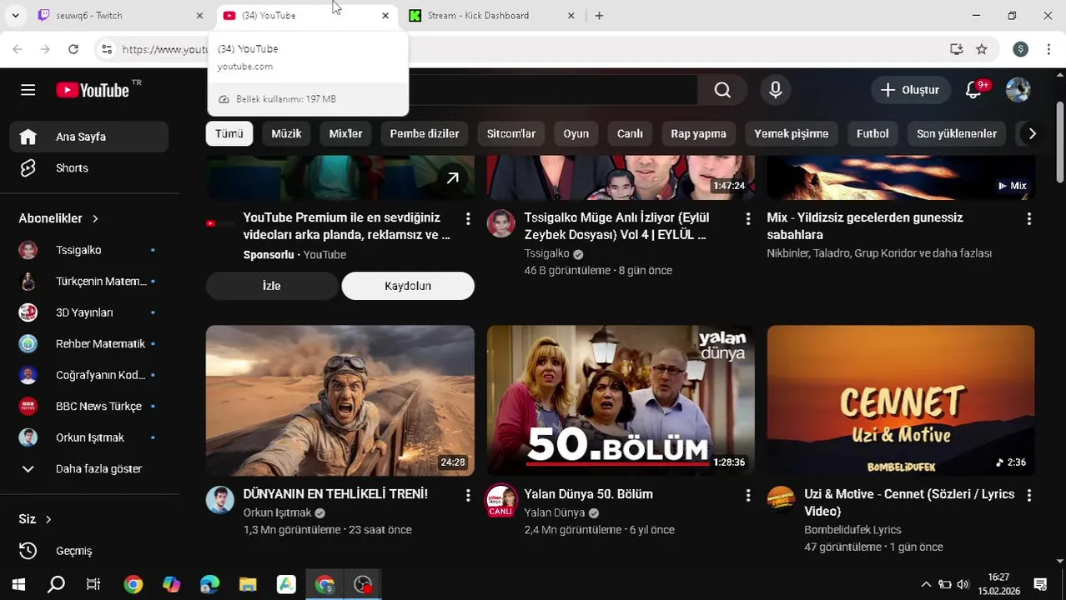1066x600 pixels.
Task: Bookmark this page with star icon
Action: (x=982, y=49)
